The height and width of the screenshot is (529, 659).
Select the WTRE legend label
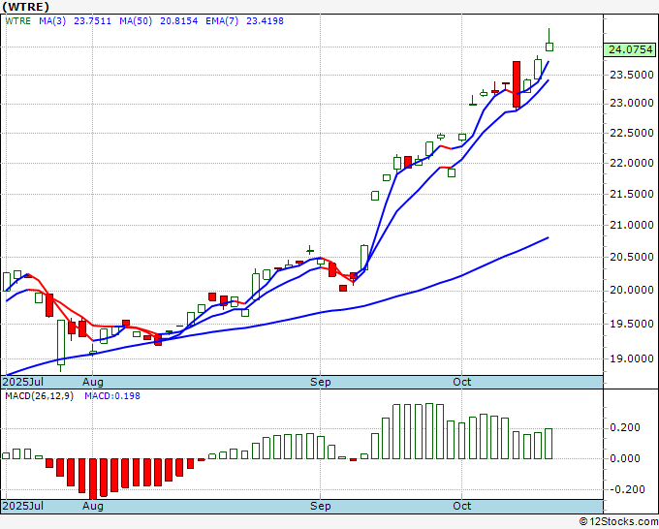coord(18,21)
